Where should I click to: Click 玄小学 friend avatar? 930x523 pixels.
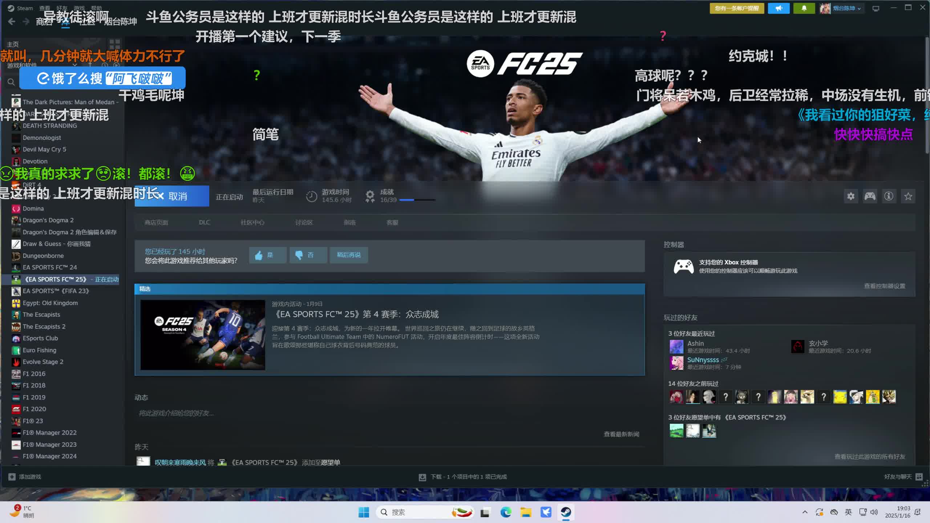click(798, 346)
